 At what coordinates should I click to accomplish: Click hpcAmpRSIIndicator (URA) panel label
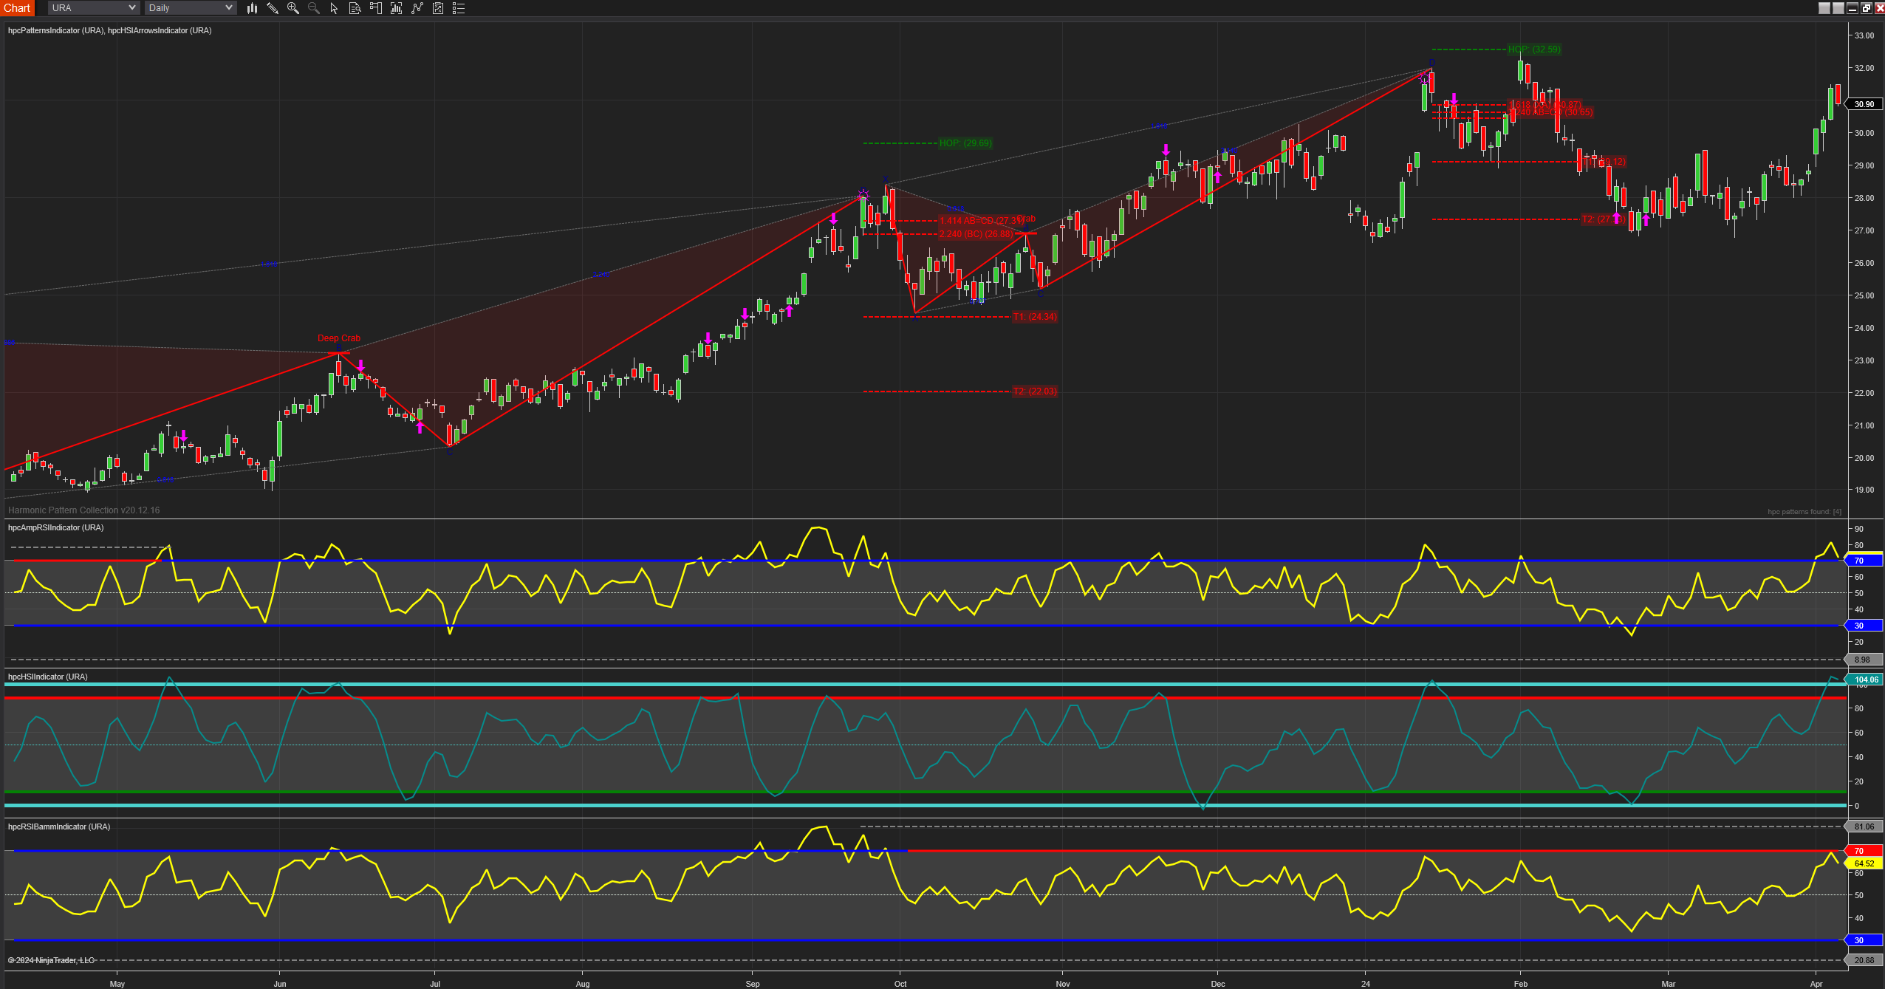tap(55, 527)
